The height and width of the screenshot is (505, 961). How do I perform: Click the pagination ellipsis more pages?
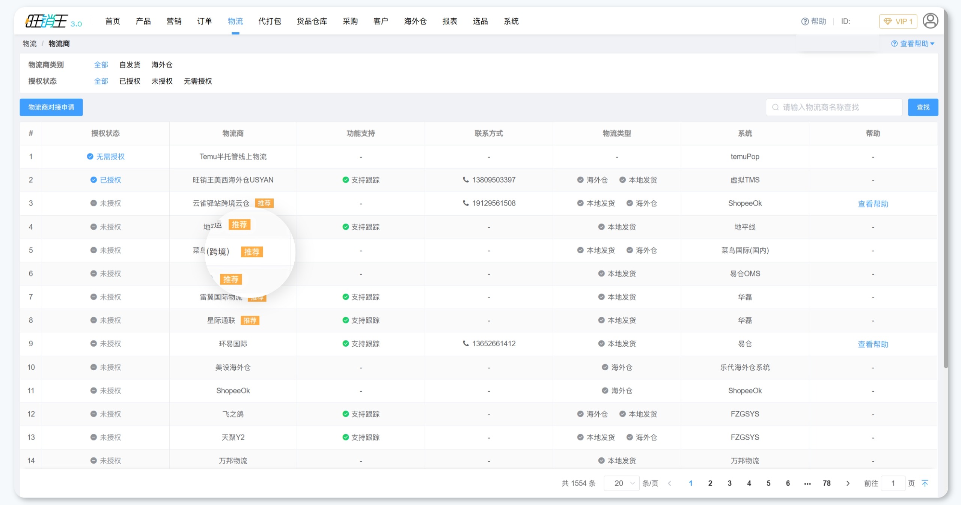point(807,483)
